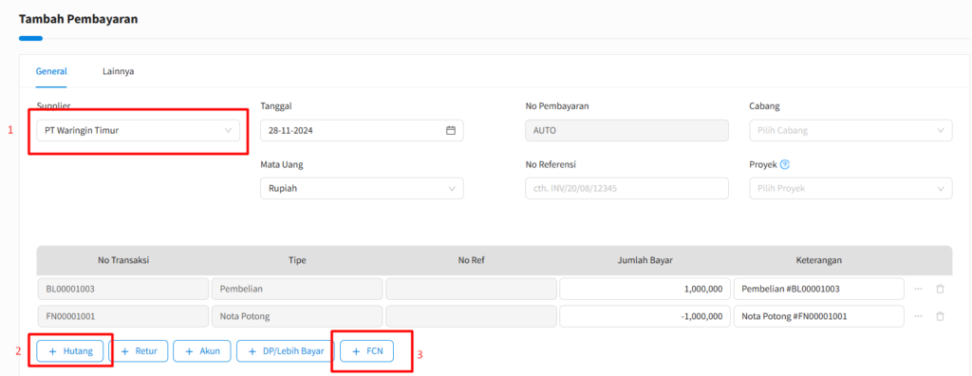The width and height of the screenshot is (972, 376).
Task: Click the empty No Ref cell of BL00001003
Action: [x=471, y=290]
